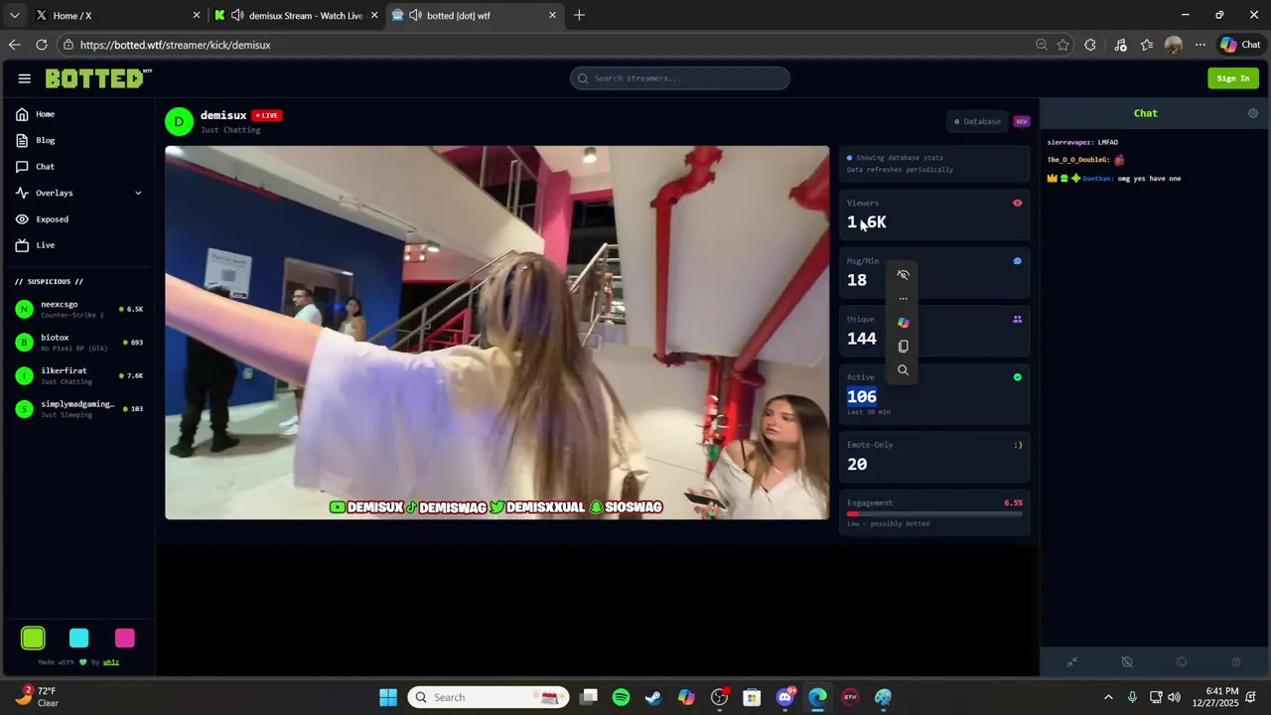Open Windows Start menu

(388, 697)
